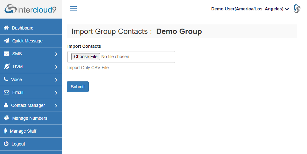This screenshot has height=154, width=307.
Task: Click the SMS envelope icon
Action: tap(7, 54)
